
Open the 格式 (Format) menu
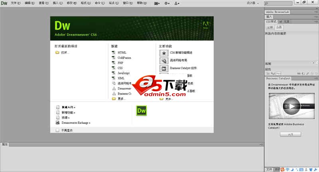coord(86,3)
